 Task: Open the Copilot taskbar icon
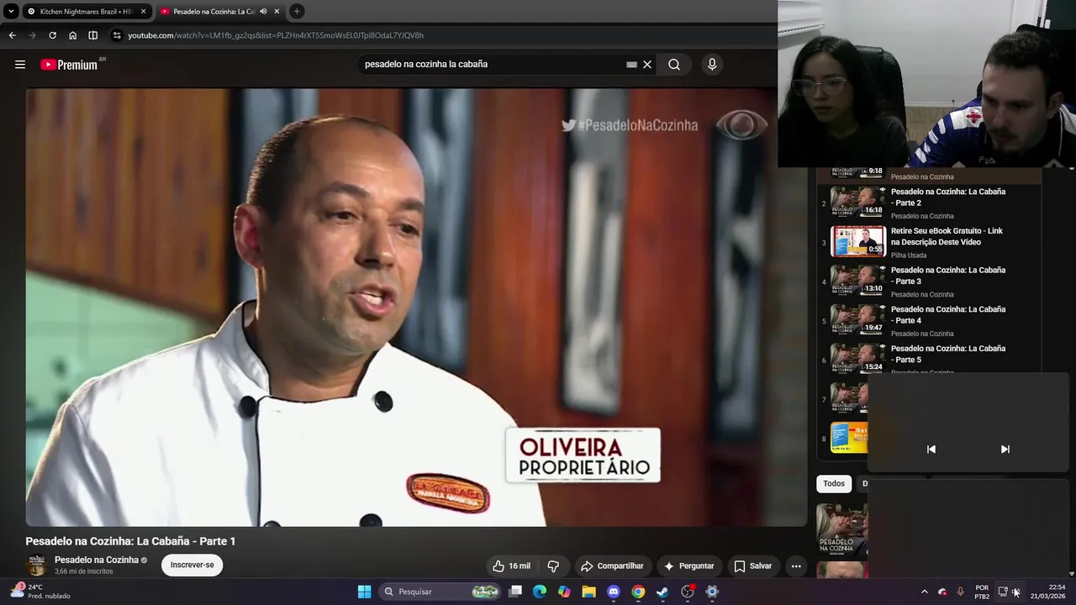[564, 592]
